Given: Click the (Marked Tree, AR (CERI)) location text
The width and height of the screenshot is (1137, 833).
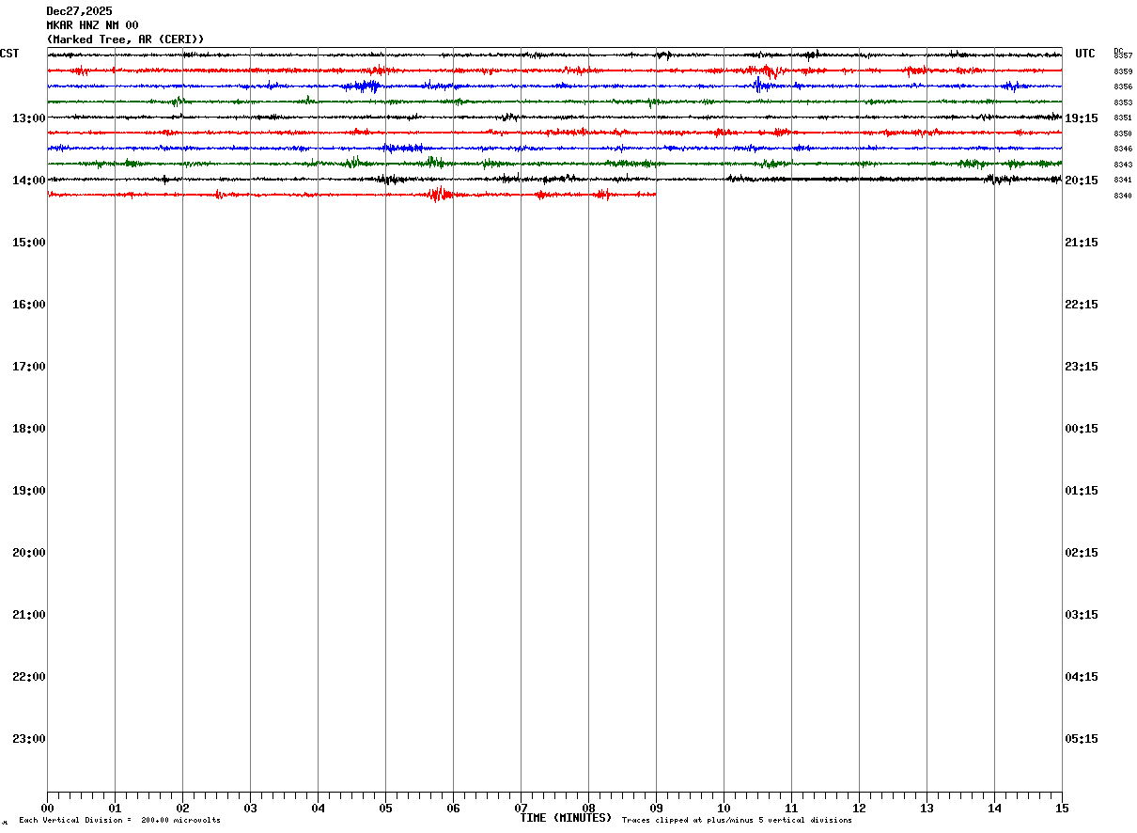Looking at the screenshot, I should [x=125, y=39].
